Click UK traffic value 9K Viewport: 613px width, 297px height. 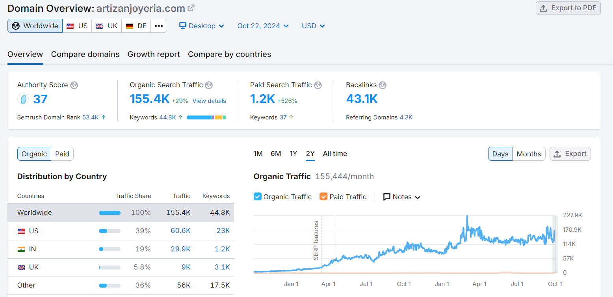pyautogui.click(x=186, y=267)
